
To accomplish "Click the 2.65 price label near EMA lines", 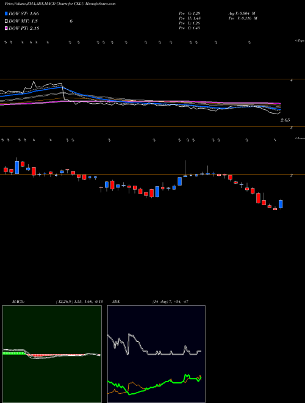I will (285, 120).
